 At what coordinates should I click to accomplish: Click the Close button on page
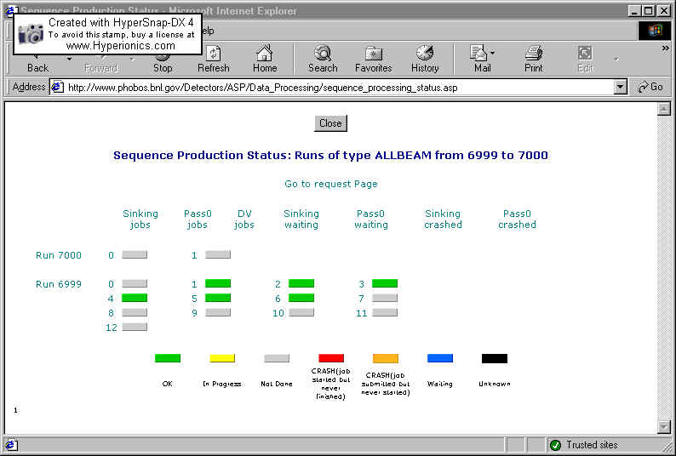(330, 123)
